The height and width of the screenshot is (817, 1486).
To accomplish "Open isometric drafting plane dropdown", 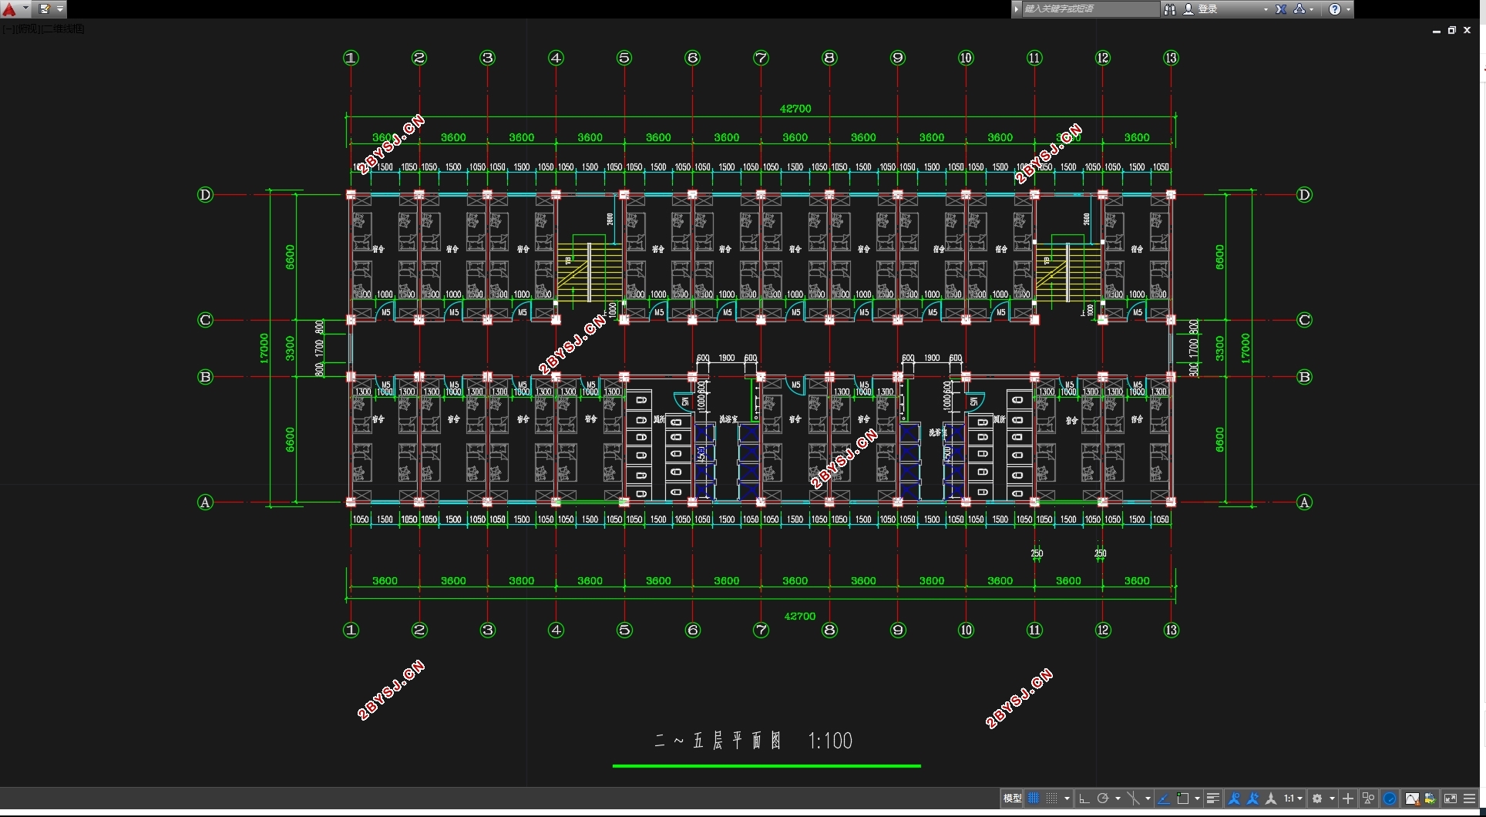I will click(x=1148, y=799).
